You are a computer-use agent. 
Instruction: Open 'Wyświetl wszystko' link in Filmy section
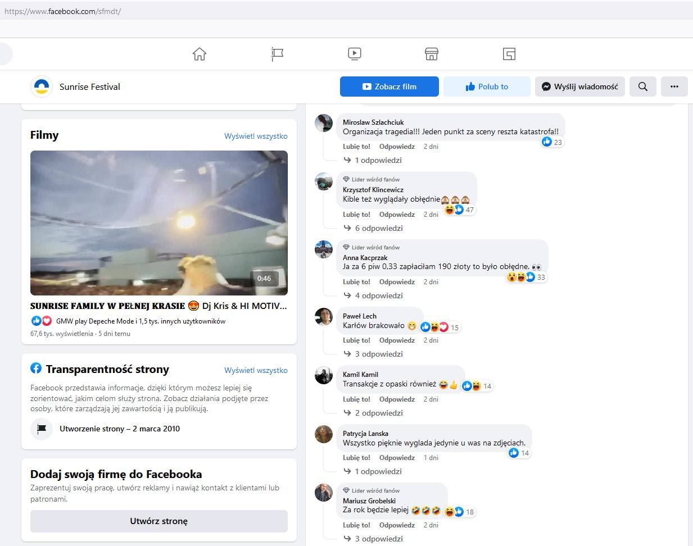tap(256, 136)
